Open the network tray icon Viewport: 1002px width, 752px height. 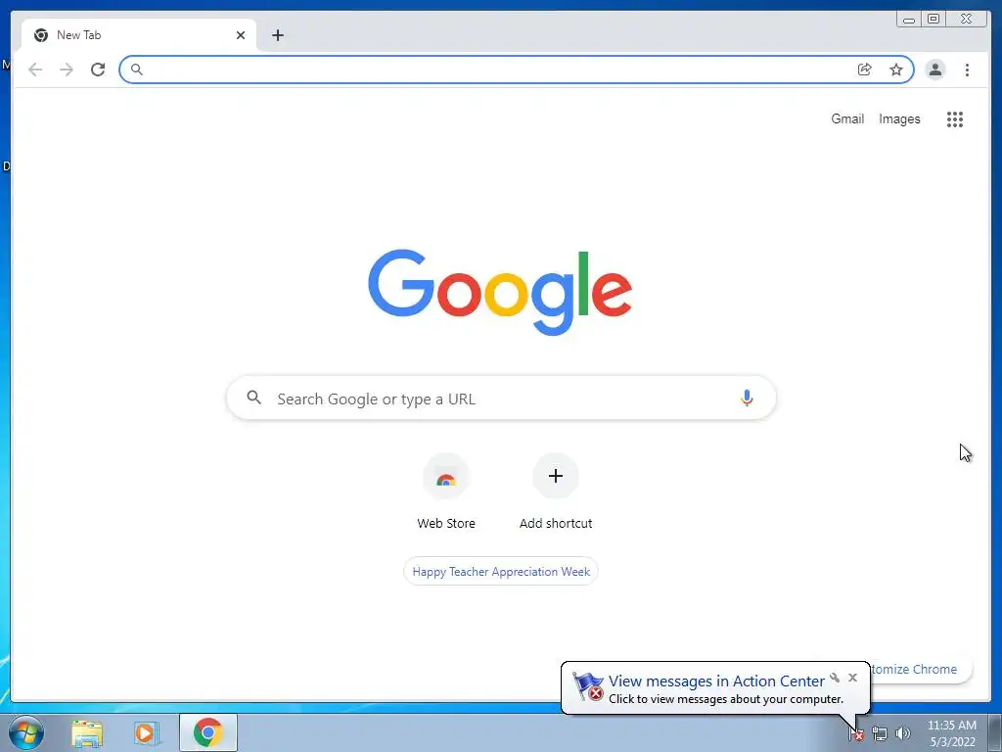click(880, 734)
